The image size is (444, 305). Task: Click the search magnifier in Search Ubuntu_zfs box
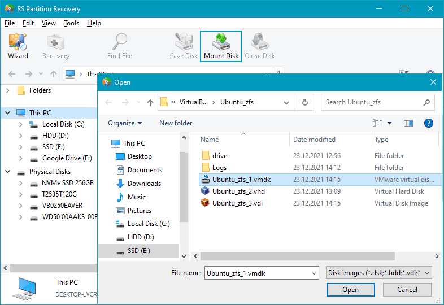[x=426, y=102]
